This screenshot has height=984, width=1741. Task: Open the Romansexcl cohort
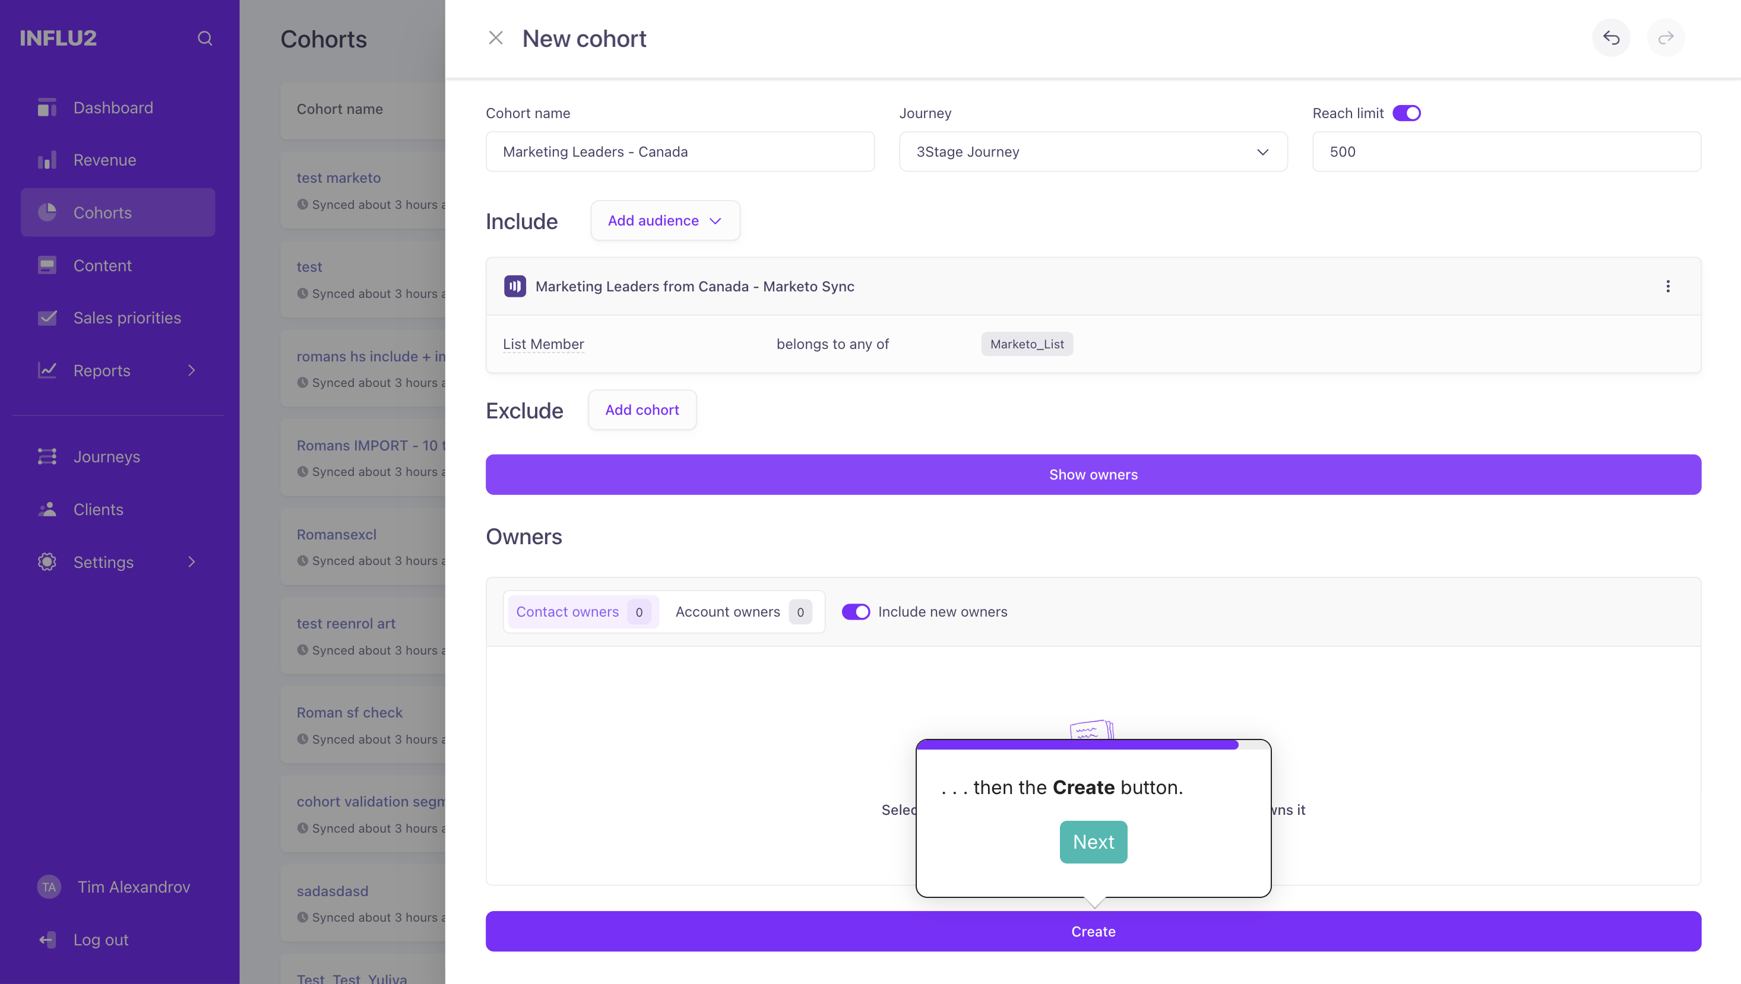tap(336, 535)
